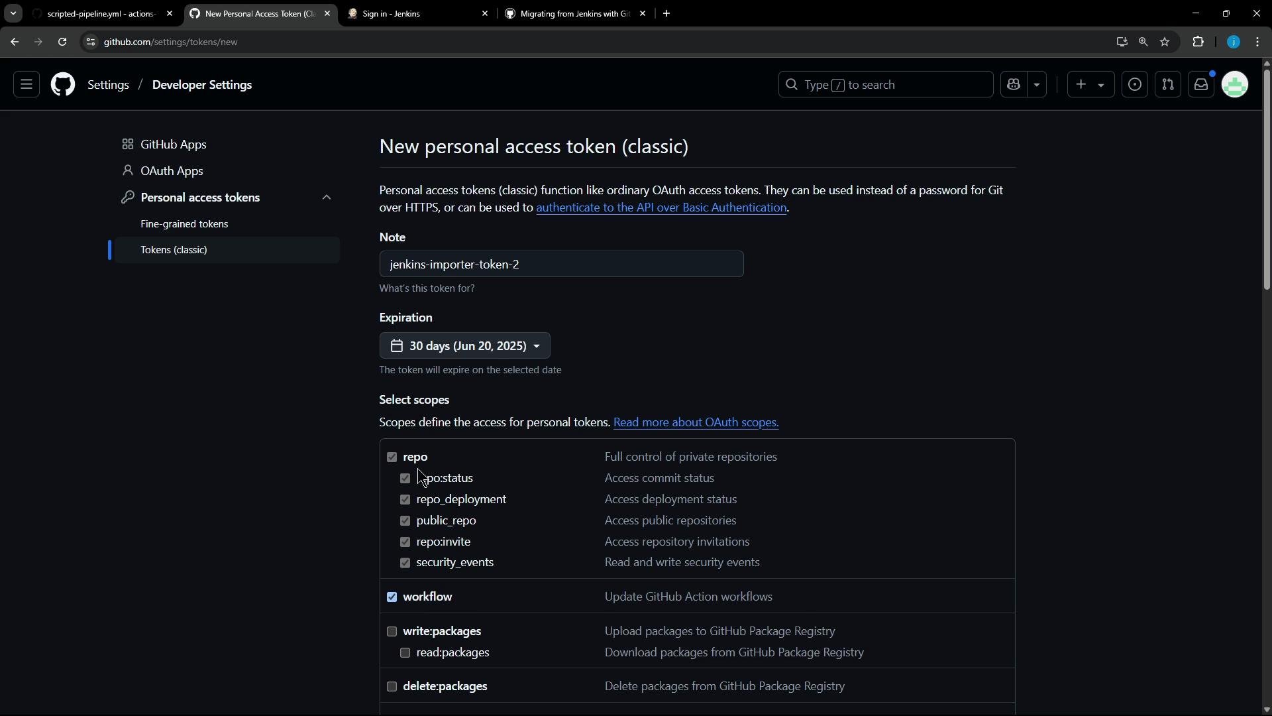The image size is (1272, 716).
Task: Click the page vertical scrollbar thumb
Action: (1266, 179)
